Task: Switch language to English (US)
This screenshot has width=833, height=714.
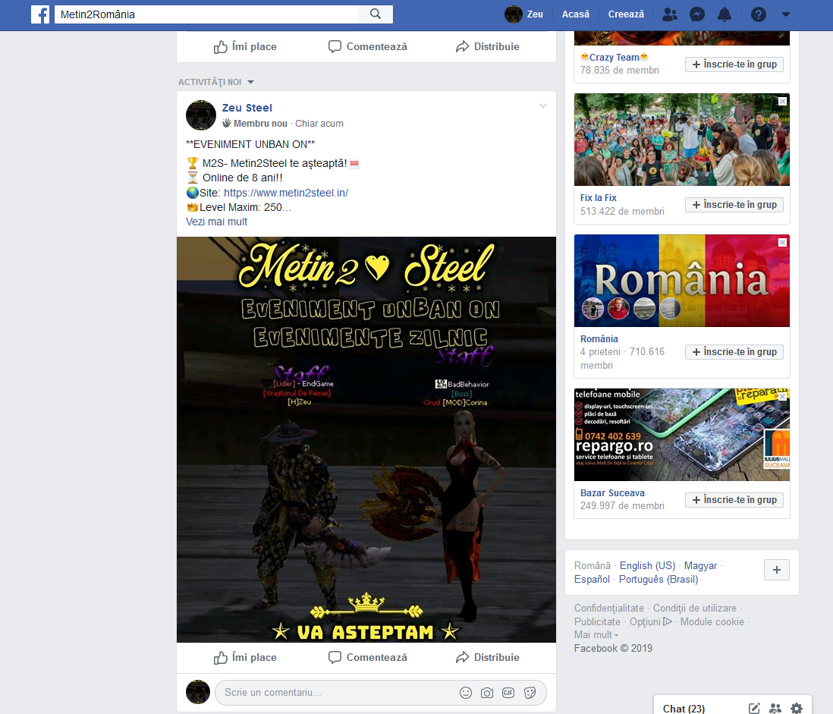Action: click(647, 566)
